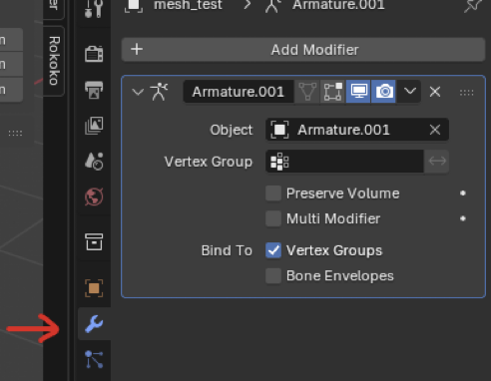The height and width of the screenshot is (381, 491).
Task: Click the armature modifier type icon
Action: [159, 92]
